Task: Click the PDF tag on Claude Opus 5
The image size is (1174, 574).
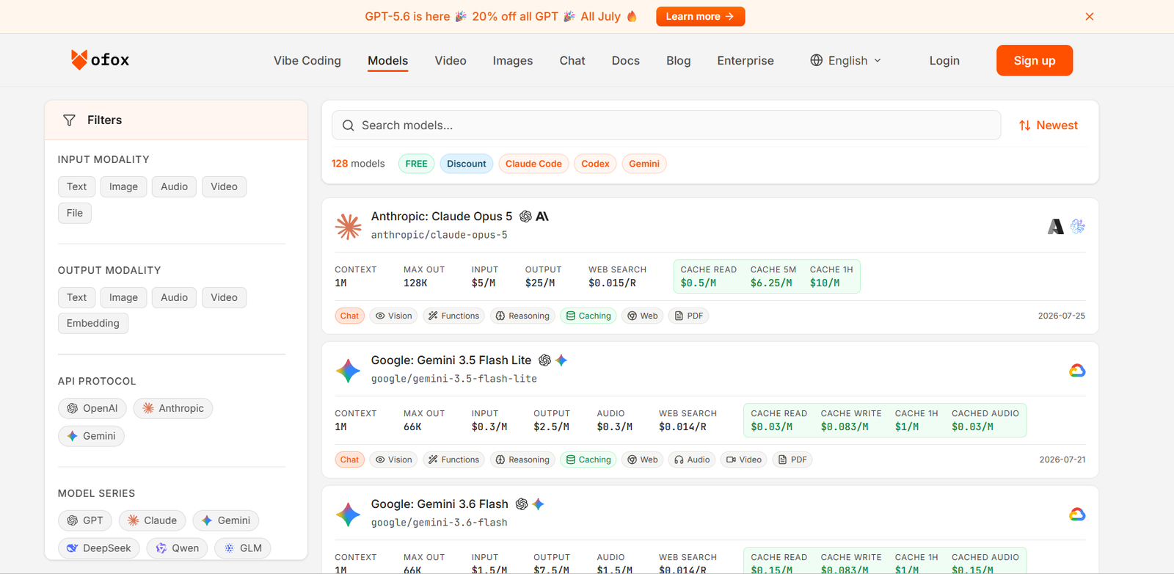Action: (x=689, y=316)
